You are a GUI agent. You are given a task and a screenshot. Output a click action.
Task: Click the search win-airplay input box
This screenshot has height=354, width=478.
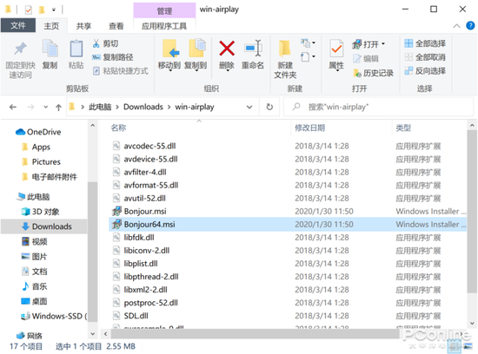pyautogui.click(x=378, y=107)
